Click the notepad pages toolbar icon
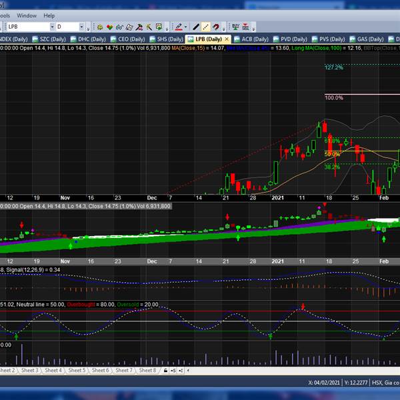 coord(129,27)
